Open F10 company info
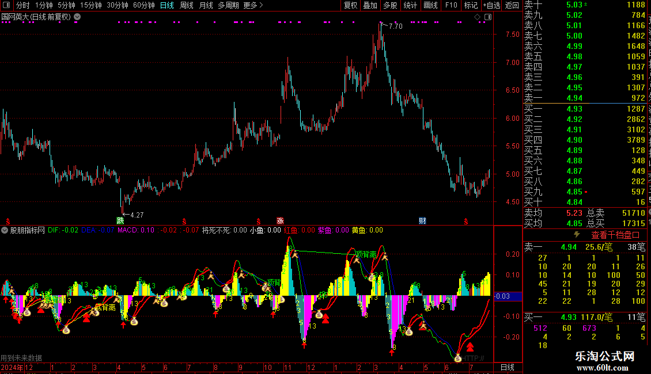 (451, 5)
